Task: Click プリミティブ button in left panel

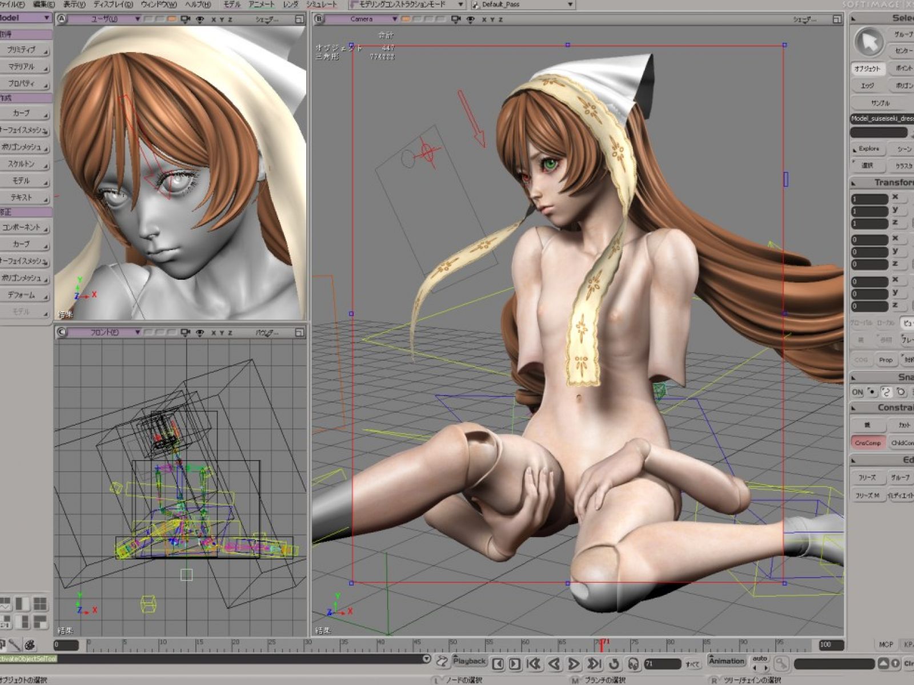Action: (x=24, y=50)
